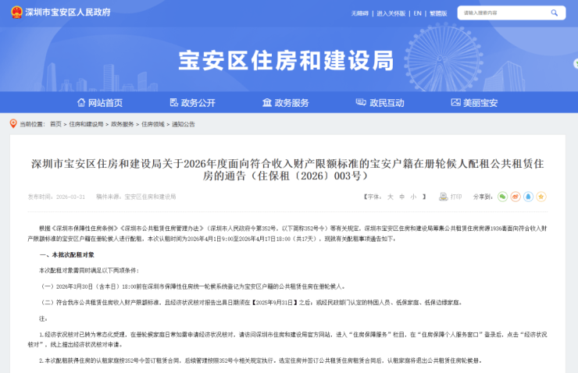Viewport: 578px width, 373px height.
Task: Click the home icon next to 网站首页
Action: point(81,102)
